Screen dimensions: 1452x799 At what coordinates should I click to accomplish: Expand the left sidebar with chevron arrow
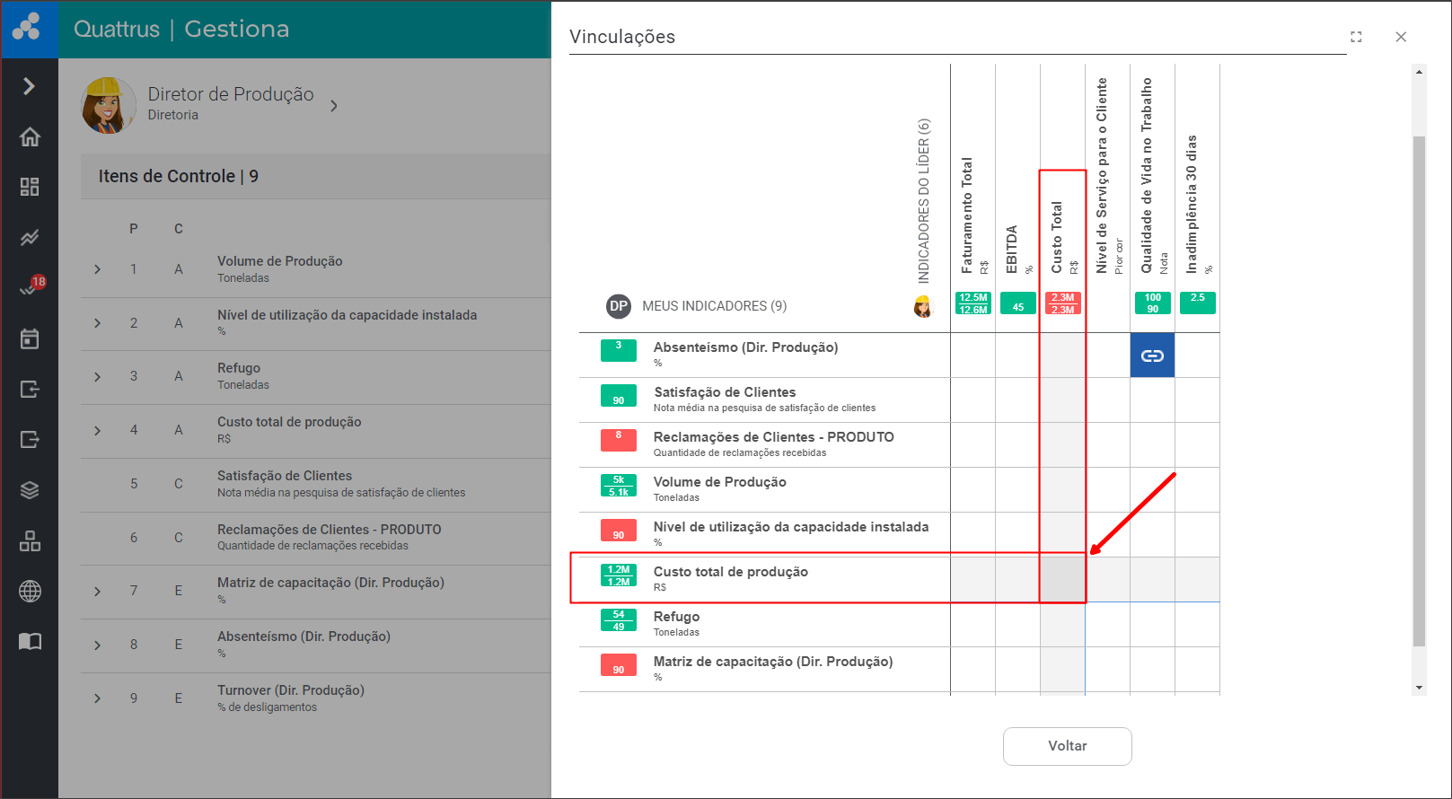coord(30,86)
